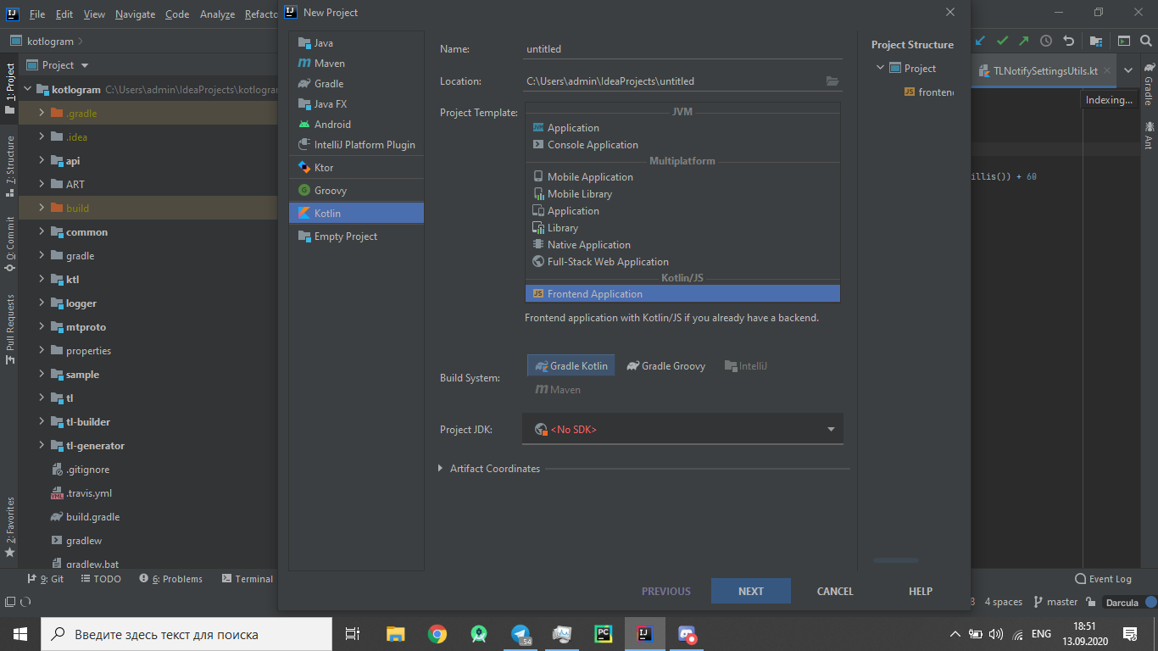Show hidden editor tabs chevron
The height and width of the screenshot is (651, 1158).
[x=1127, y=71]
